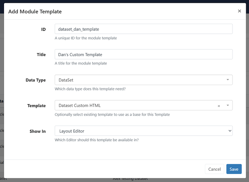Focus the Title text field

(143, 55)
